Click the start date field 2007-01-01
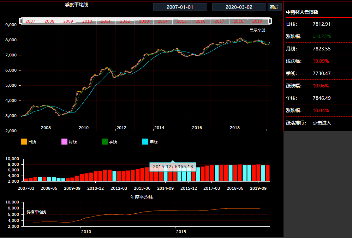352x238 pixels. [180, 7]
